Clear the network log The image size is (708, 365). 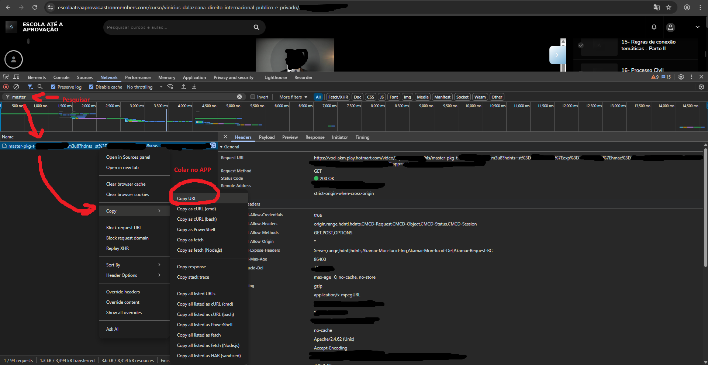pos(16,87)
